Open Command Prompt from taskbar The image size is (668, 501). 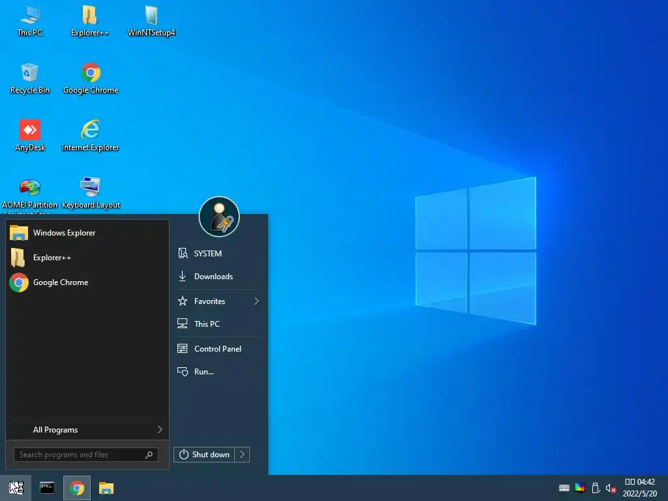[47, 488]
